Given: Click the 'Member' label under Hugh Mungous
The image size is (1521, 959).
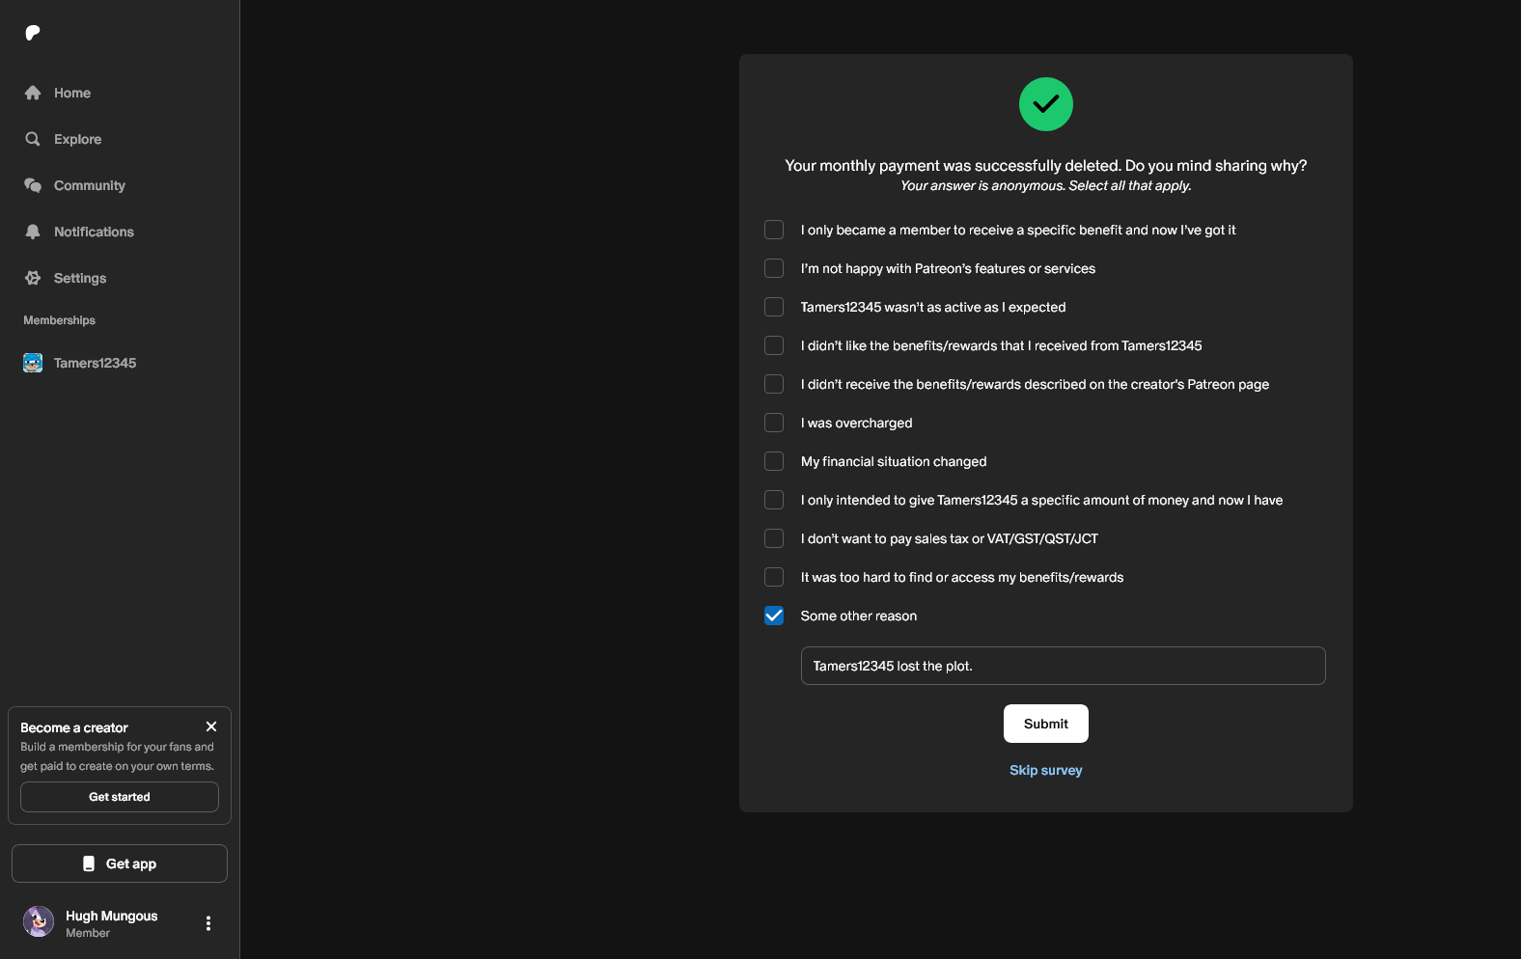Looking at the screenshot, I should coord(88,933).
